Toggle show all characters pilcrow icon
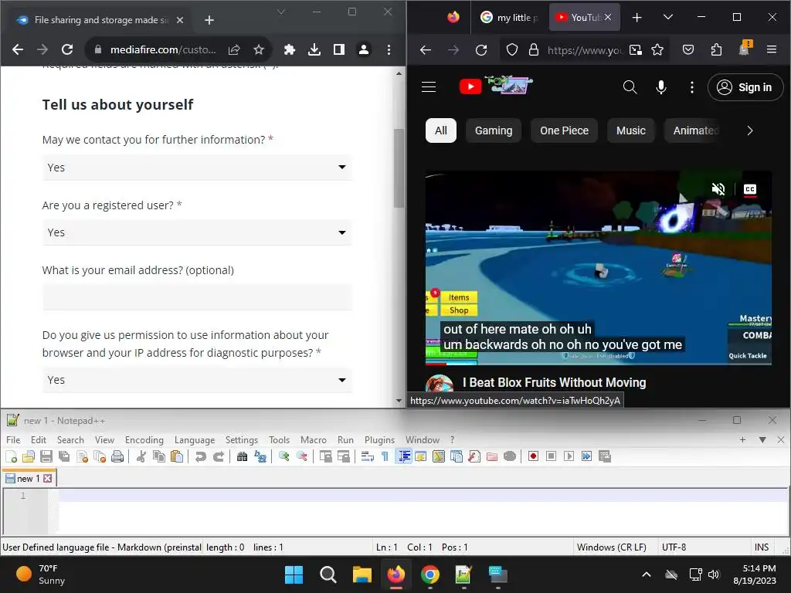791x593 pixels. pyautogui.click(x=385, y=457)
